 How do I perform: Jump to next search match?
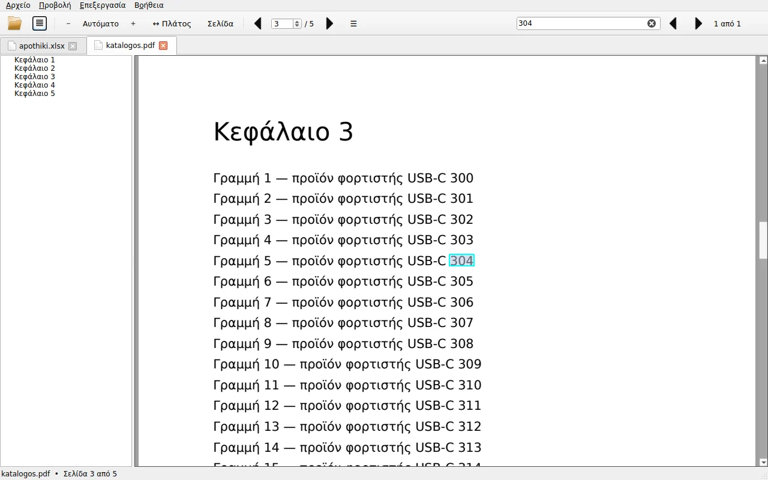(698, 23)
